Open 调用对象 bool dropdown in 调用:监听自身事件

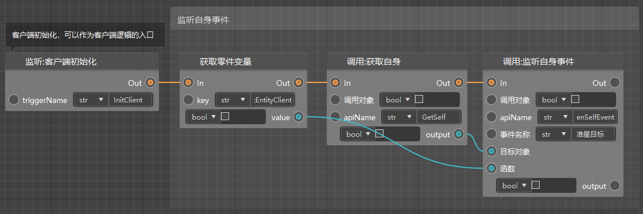(554, 100)
